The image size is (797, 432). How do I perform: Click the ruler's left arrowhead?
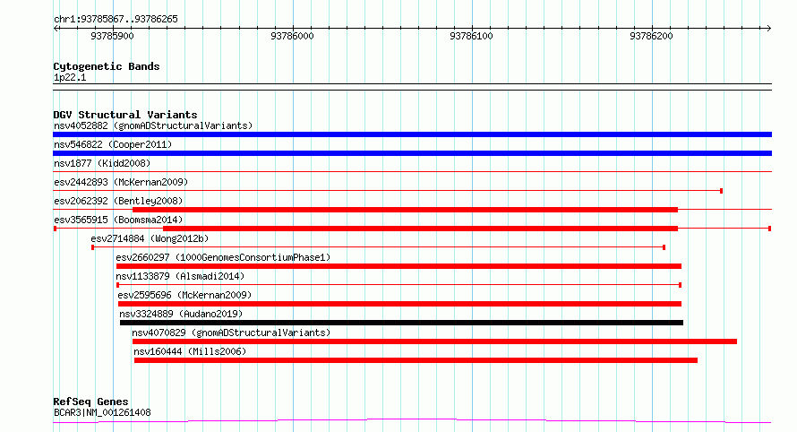[56, 29]
